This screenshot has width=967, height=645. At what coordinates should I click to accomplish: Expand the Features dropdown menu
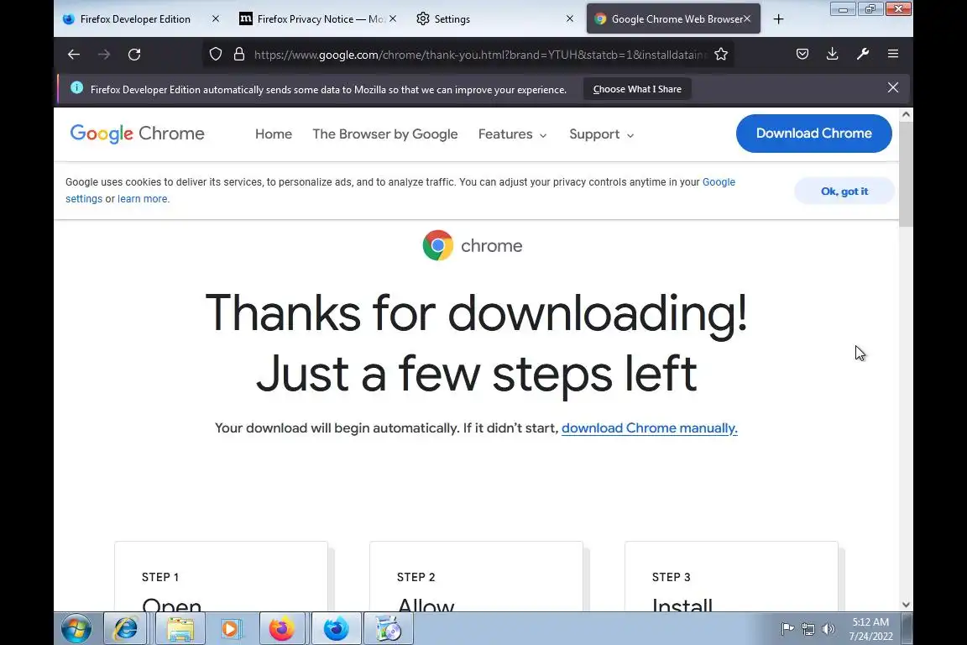(513, 134)
